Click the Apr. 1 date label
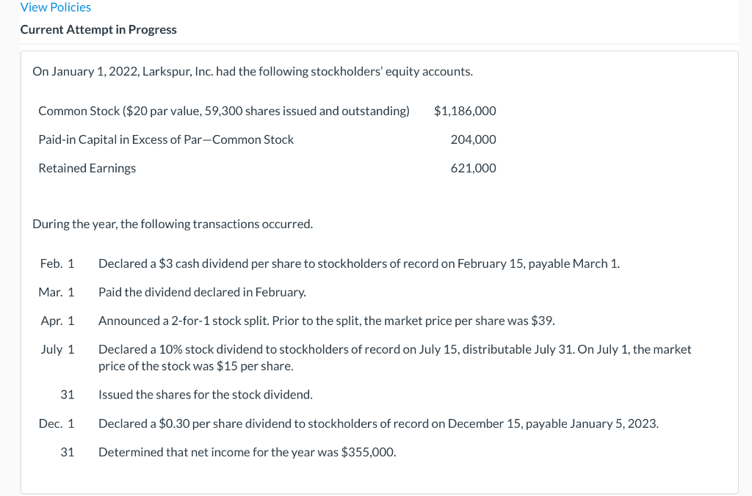The height and width of the screenshot is (496, 752). [x=57, y=320]
